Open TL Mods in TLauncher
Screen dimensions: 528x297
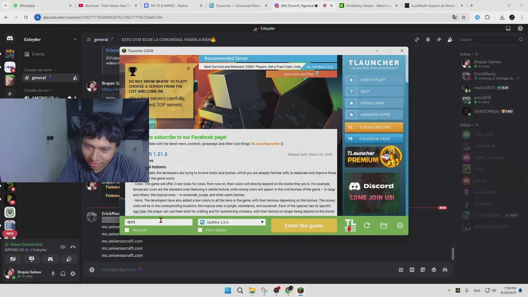(x=350, y=226)
